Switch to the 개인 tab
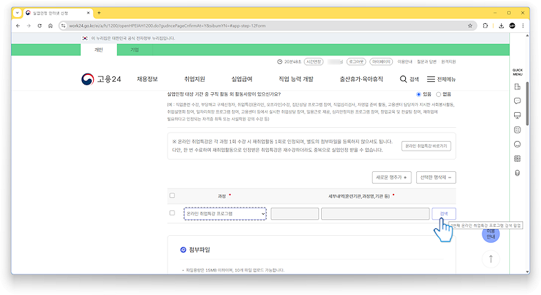 pos(99,50)
